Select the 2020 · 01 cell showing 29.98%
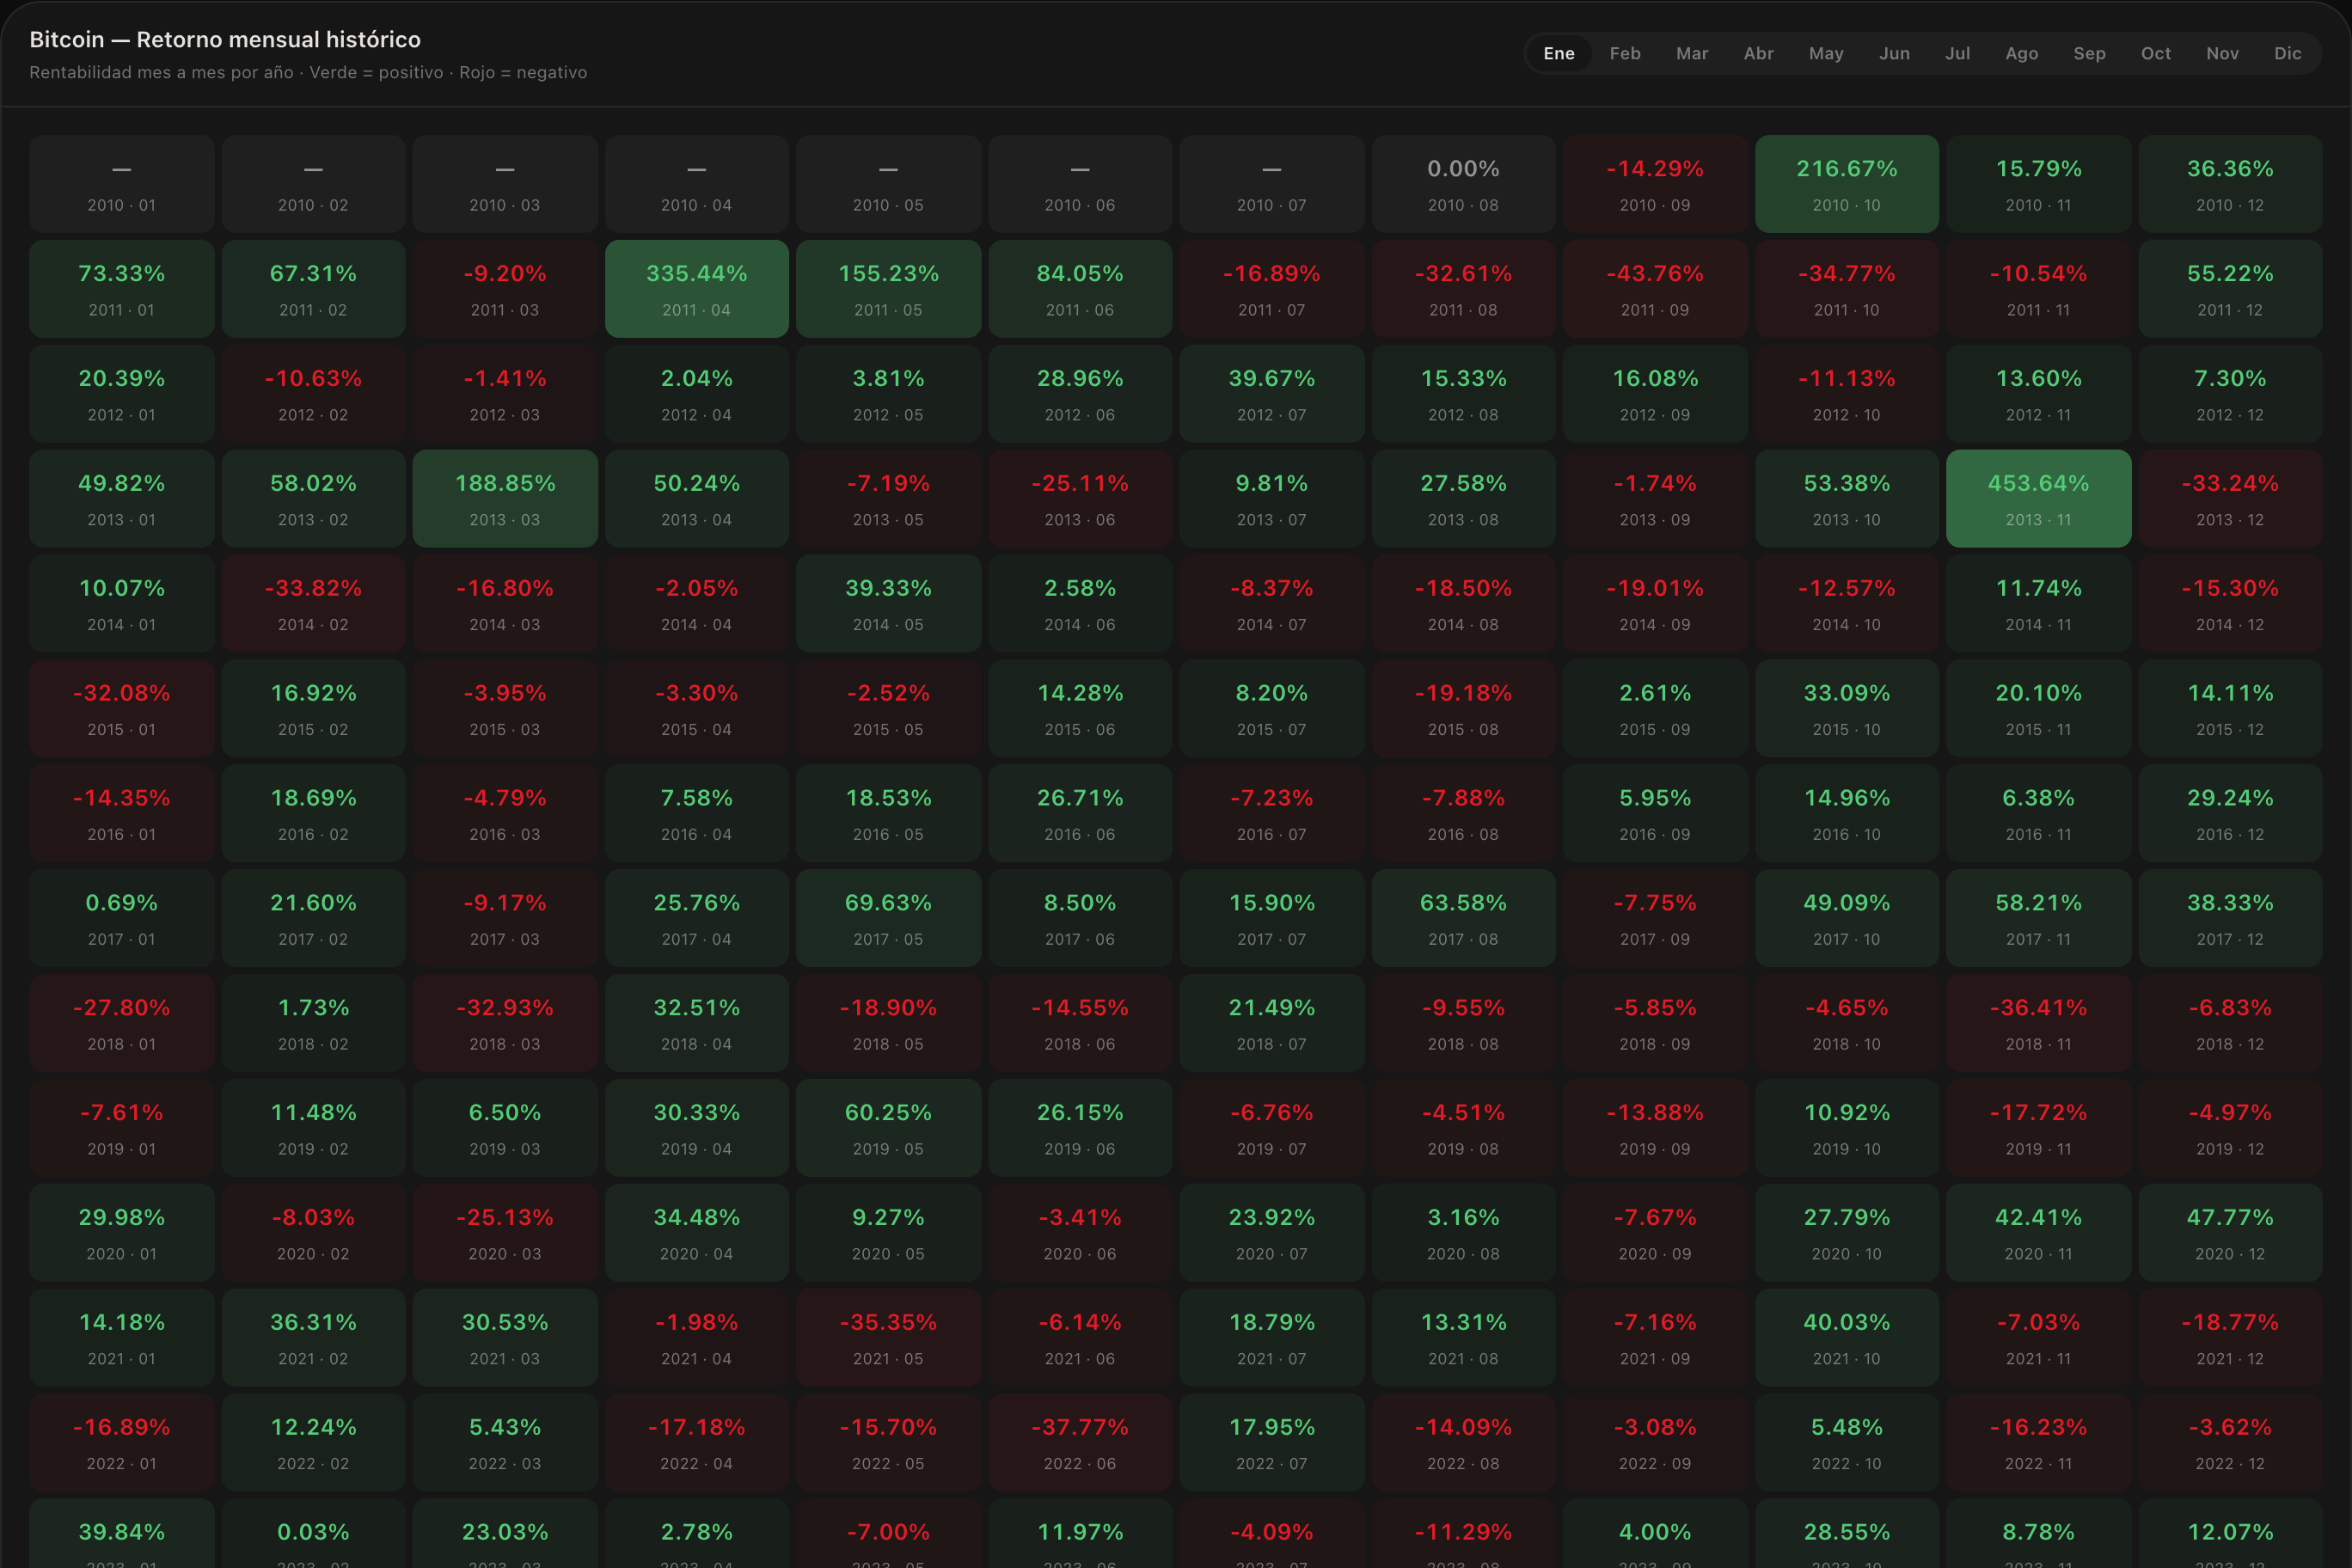Screen dimensions: 2352x1568 [121, 1233]
